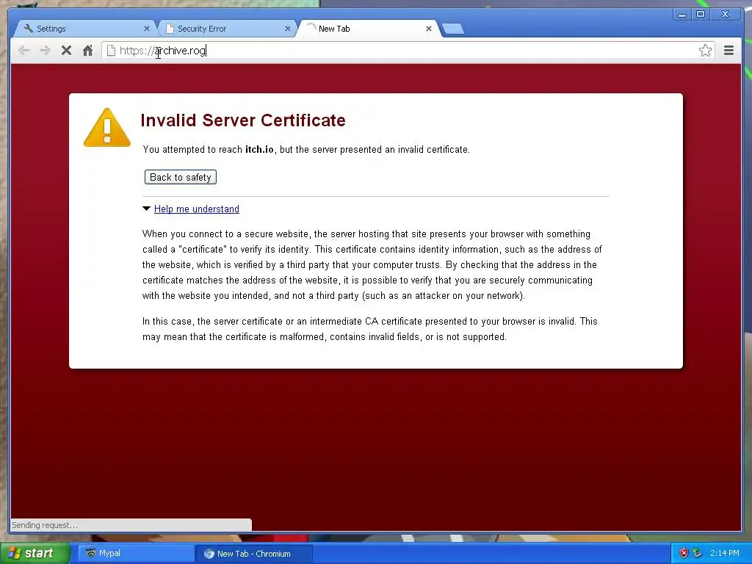The image size is (752, 564).
Task: Open the Help me understand link
Action: pos(197,209)
